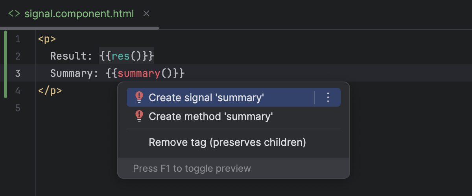Choose "Create signal 'summary'" quick fix

(x=206, y=97)
